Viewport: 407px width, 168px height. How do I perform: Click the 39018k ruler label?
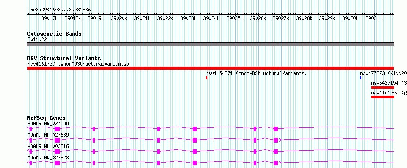pyautogui.click(x=73, y=18)
